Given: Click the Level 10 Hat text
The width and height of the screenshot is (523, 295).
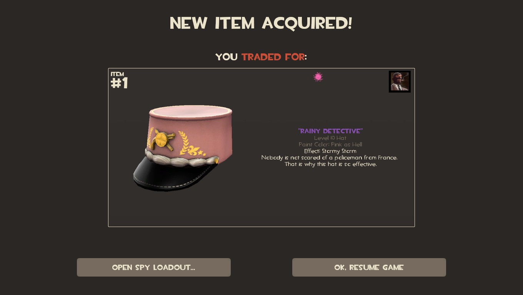Looking at the screenshot, I should coord(330,138).
